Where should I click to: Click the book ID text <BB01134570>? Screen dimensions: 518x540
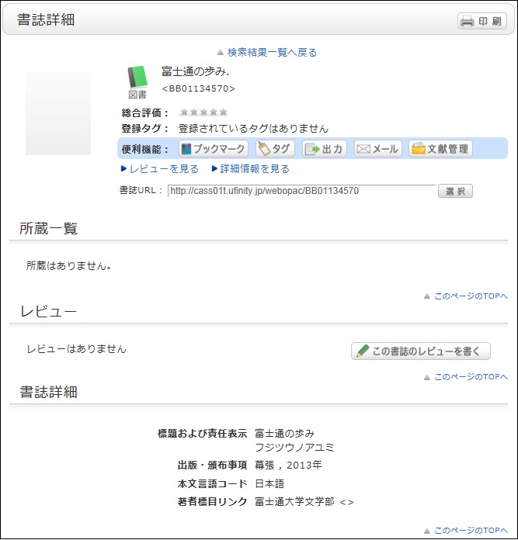[x=198, y=89]
